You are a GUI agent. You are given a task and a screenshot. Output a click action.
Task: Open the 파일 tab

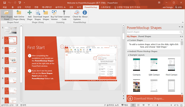[x=5, y=7]
